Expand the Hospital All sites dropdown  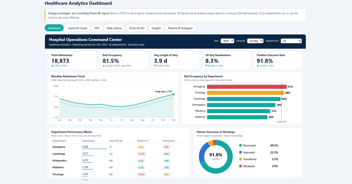[255, 41]
